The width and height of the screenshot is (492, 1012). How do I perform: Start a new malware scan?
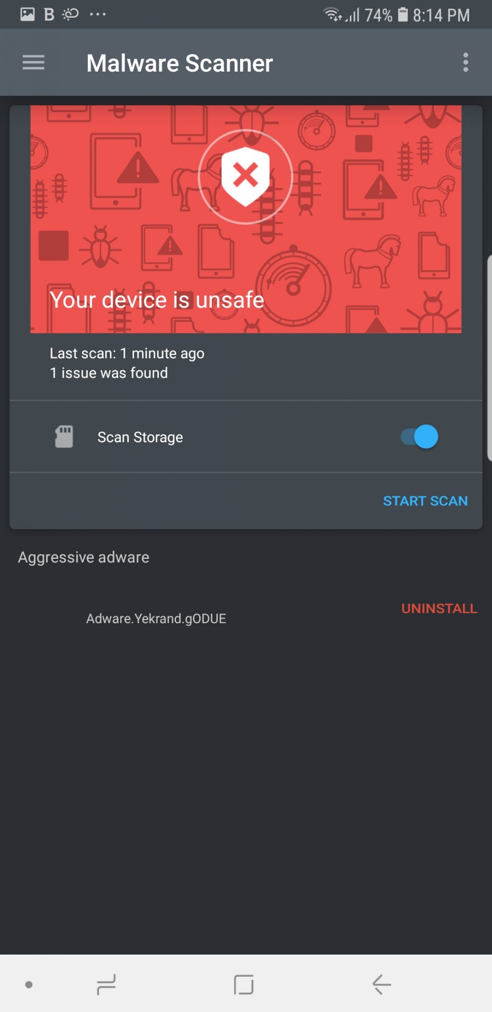(x=425, y=501)
